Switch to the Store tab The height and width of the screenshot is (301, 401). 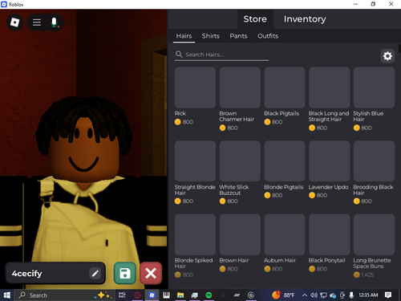coord(255,19)
